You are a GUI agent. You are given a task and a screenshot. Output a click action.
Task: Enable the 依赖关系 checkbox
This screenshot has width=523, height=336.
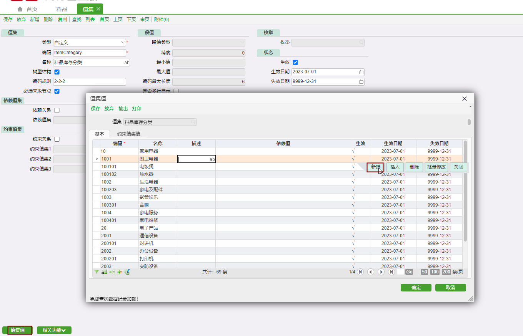coord(57,110)
